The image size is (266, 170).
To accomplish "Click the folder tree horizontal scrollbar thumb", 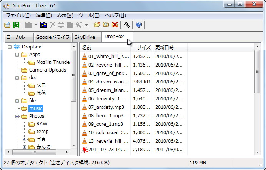I will [x=34, y=152].
